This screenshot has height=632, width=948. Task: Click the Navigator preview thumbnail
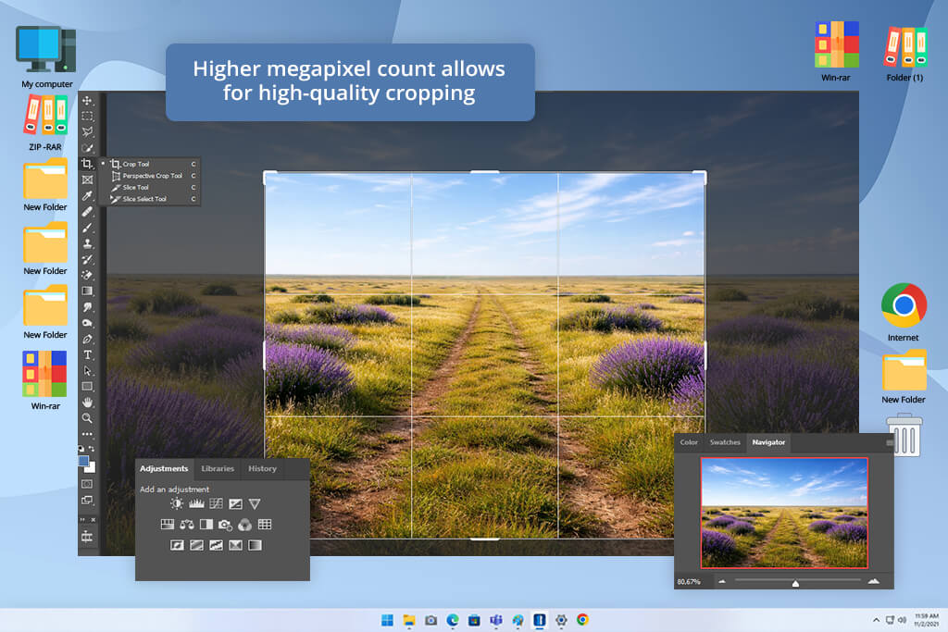pos(784,513)
